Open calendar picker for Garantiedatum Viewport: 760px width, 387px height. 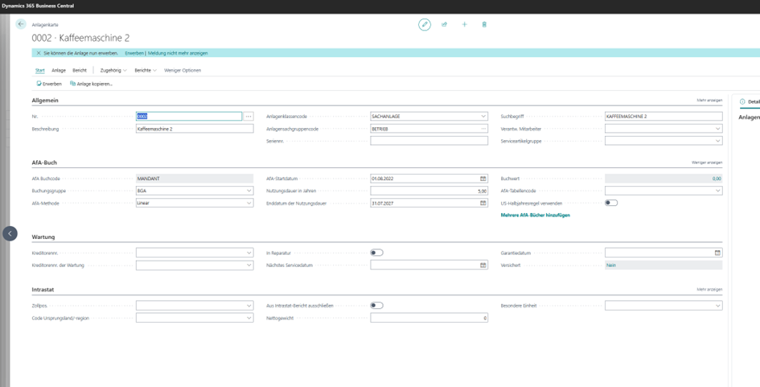pyautogui.click(x=717, y=253)
